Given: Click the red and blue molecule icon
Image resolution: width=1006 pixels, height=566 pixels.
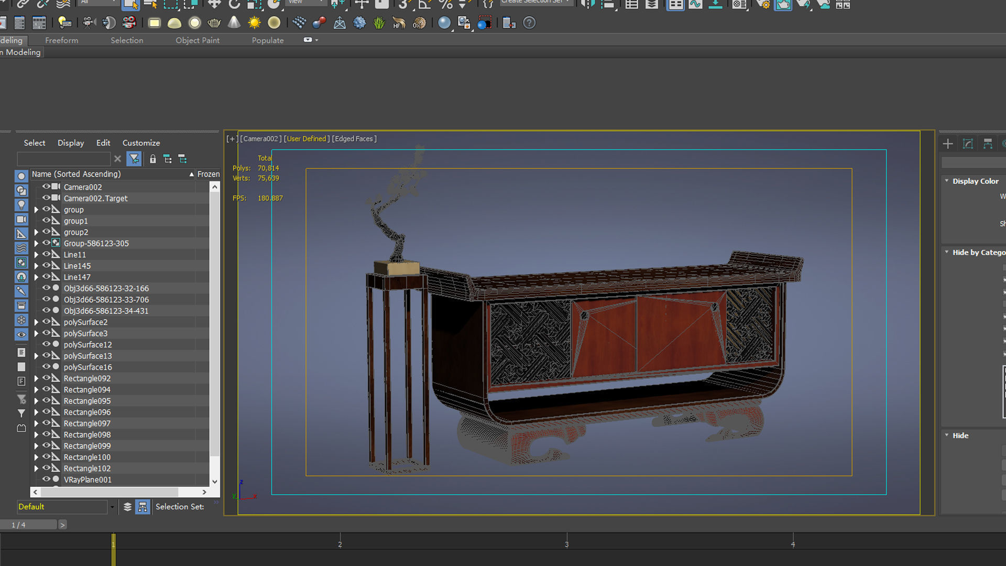Looking at the screenshot, I should coord(319,23).
